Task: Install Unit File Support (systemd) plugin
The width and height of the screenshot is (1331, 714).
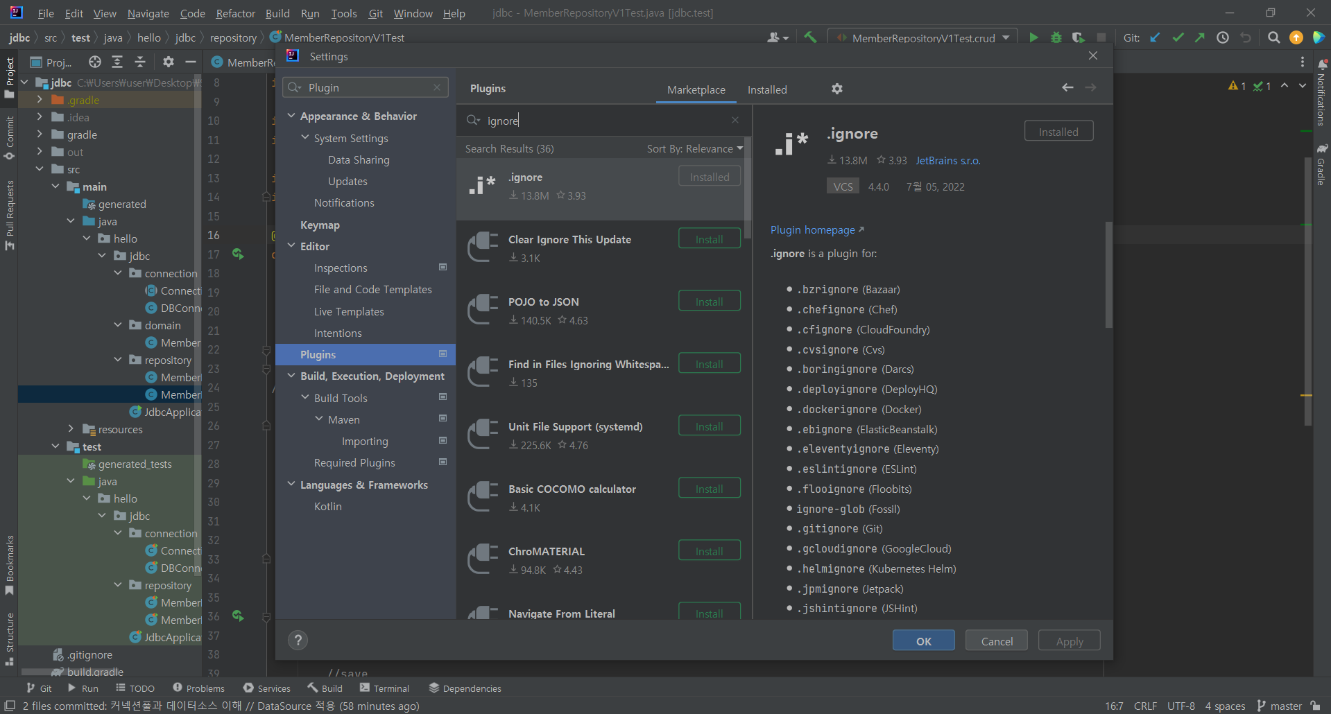Action: [x=709, y=426]
